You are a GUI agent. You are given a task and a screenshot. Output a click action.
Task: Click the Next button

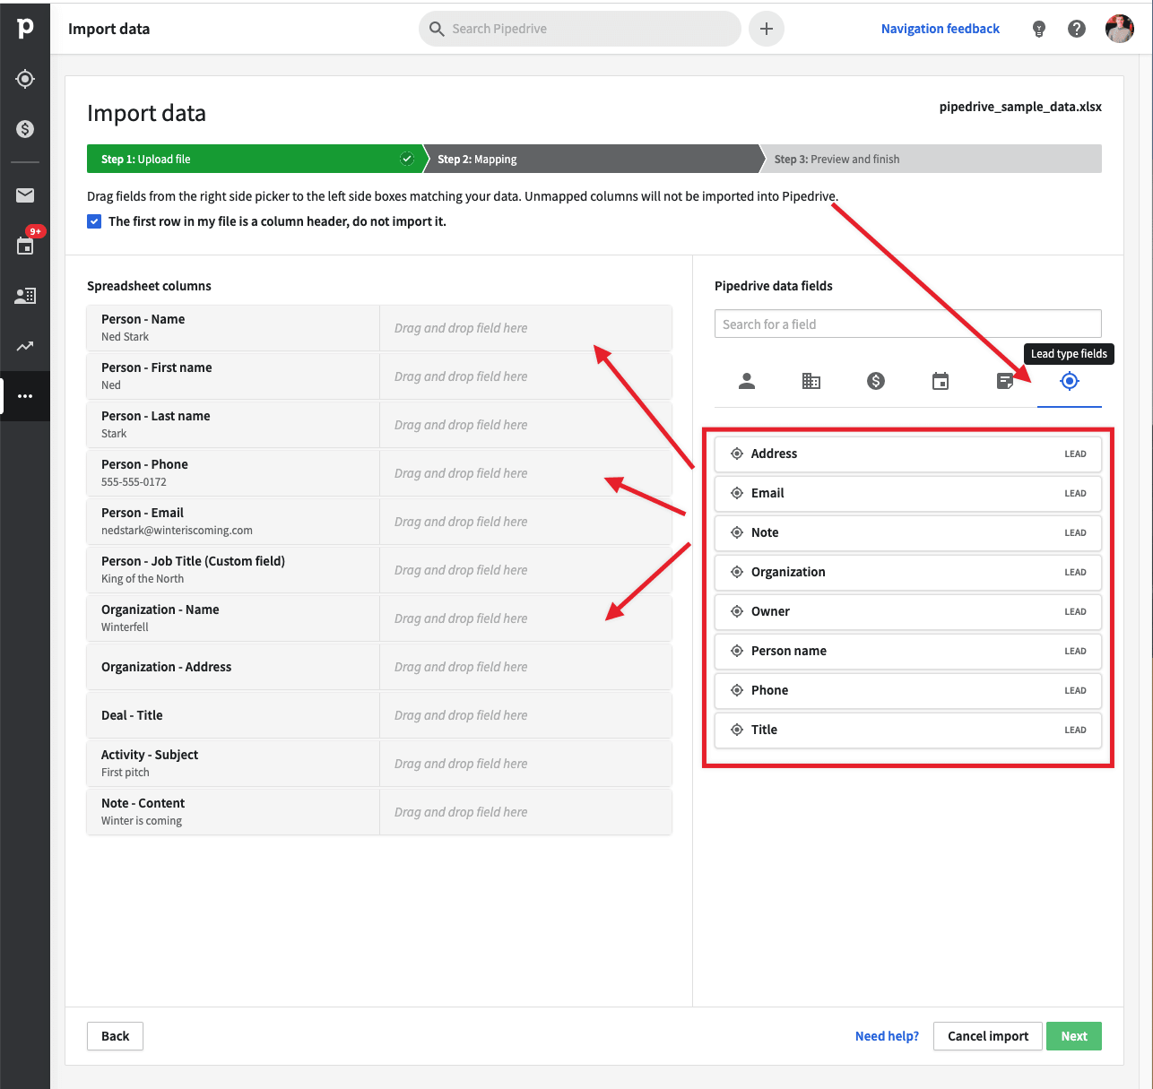click(1074, 1036)
